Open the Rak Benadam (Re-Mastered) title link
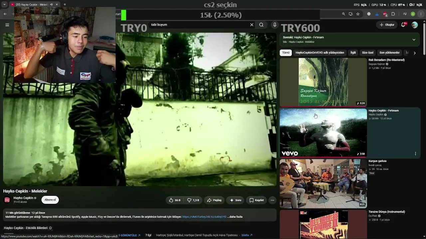Image resolution: width=426 pixels, height=239 pixels. point(386,60)
